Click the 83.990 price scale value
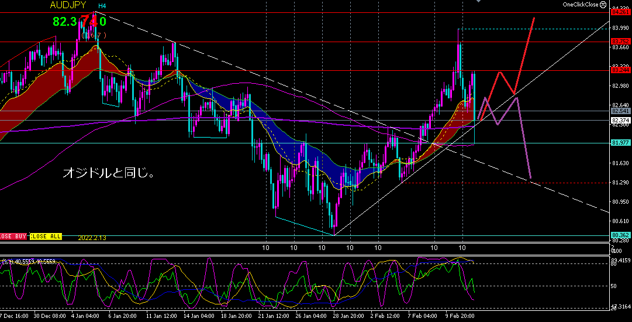This screenshot has width=632, height=322. click(x=620, y=28)
